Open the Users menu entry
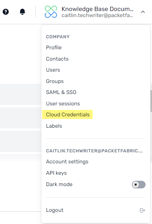 click(x=53, y=70)
